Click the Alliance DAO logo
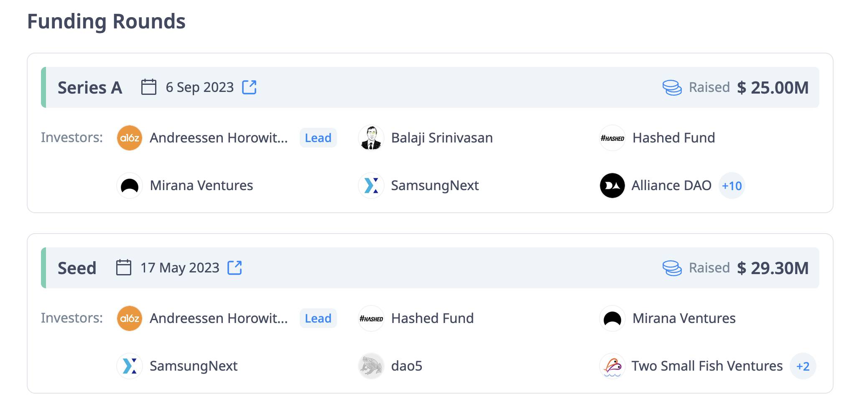This screenshot has height=417, width=862. coord(612,186)
